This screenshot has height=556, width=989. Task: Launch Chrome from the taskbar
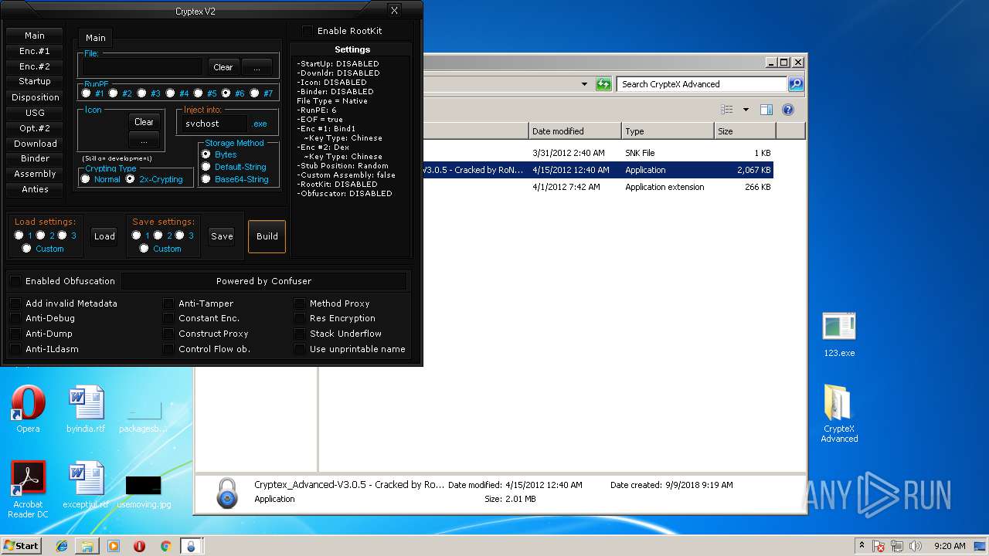(165, 546)
